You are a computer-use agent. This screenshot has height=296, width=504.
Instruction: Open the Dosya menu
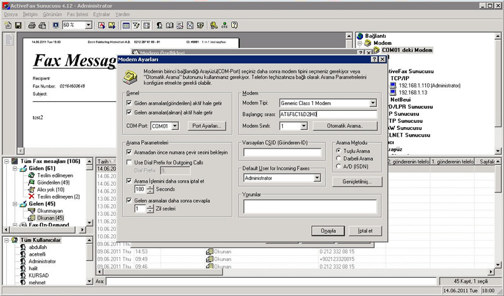click(x=11, y=14)
